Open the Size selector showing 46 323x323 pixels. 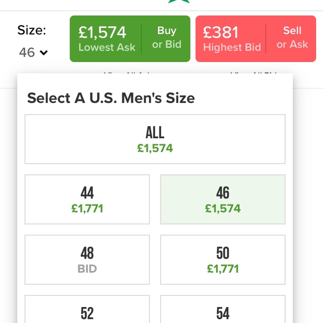click(33, 52)
